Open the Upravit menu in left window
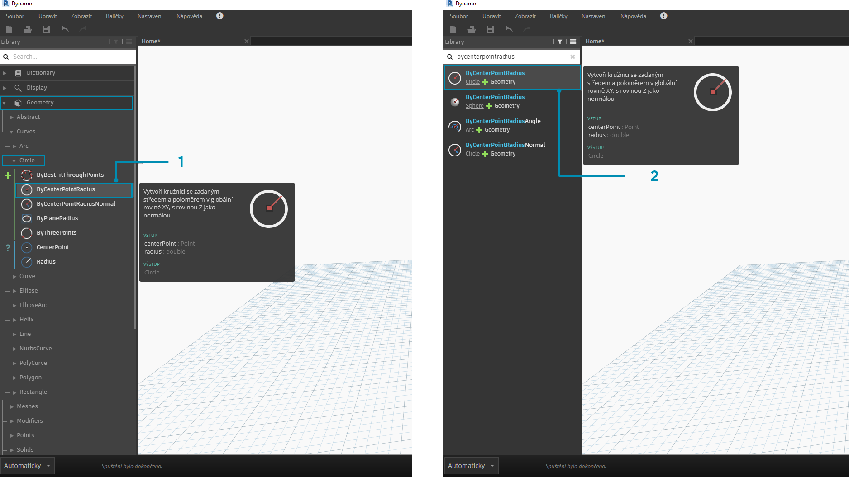Image resolution: width=849 pixels, height=477 pixels. (48, 16)
